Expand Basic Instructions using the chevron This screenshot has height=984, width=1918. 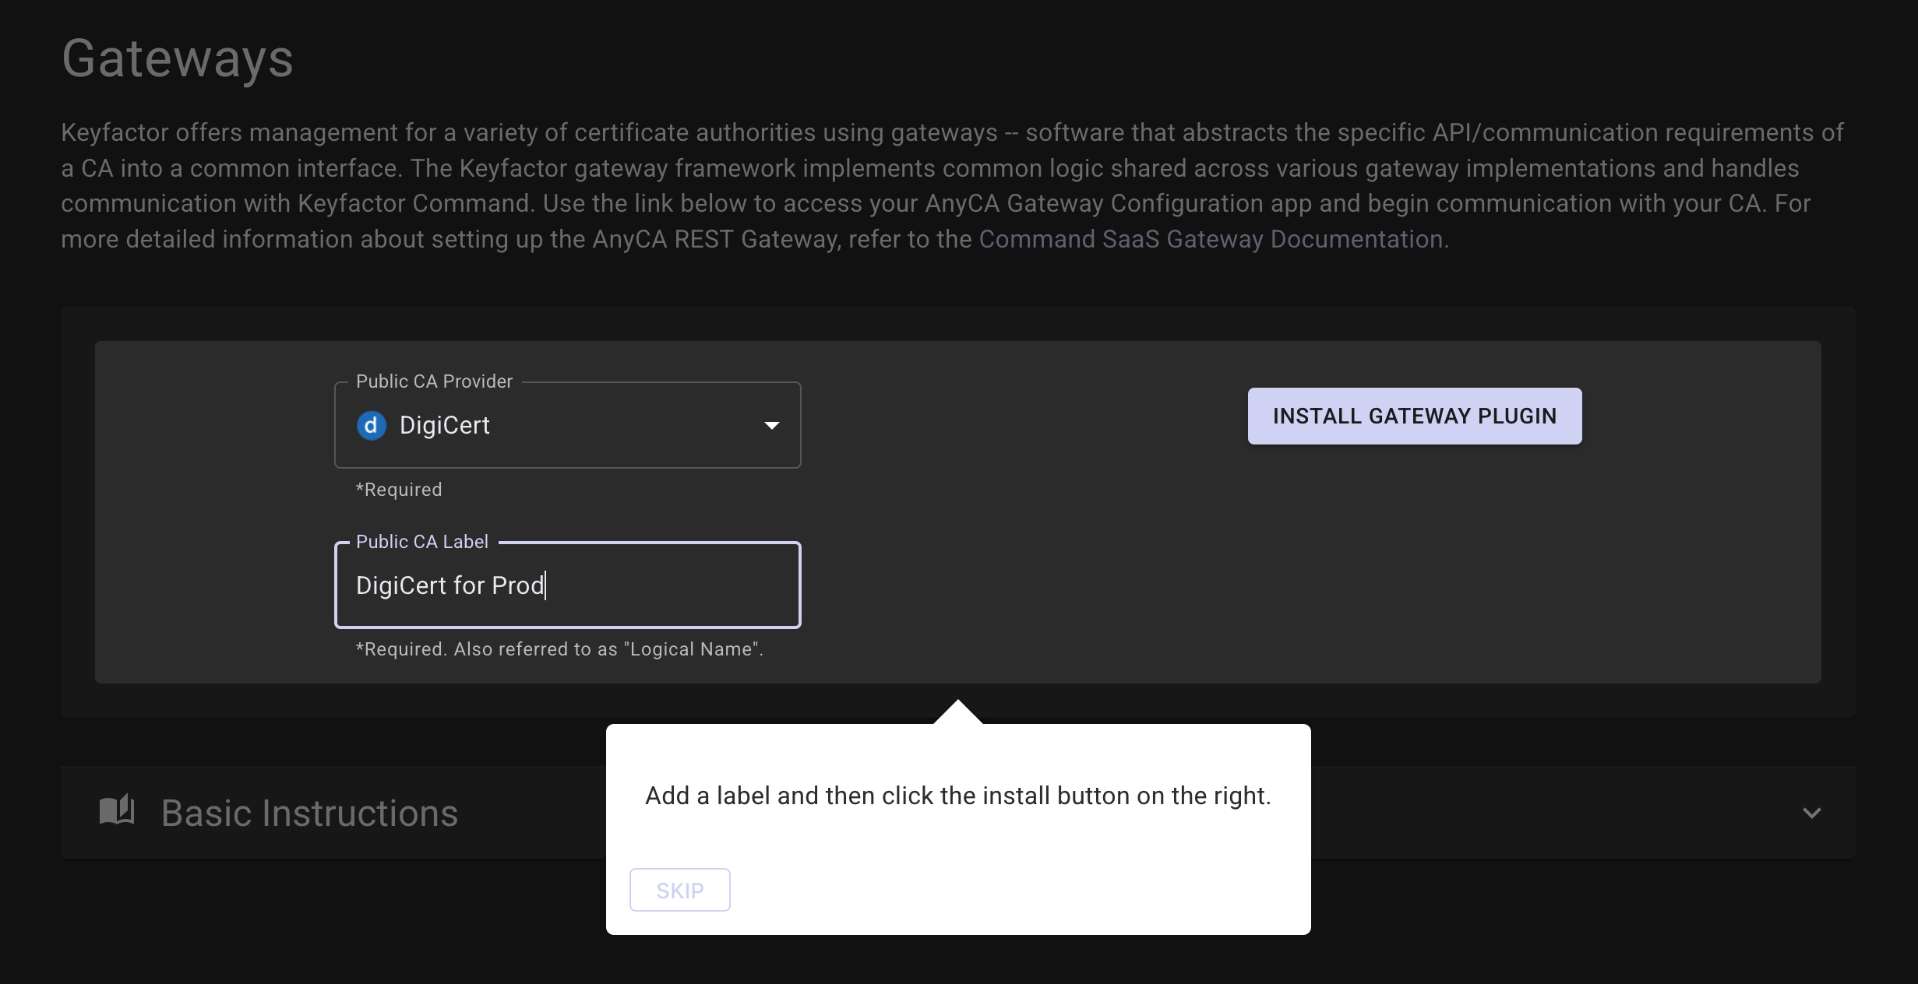pyautogui.click(x=1811, y=813)
